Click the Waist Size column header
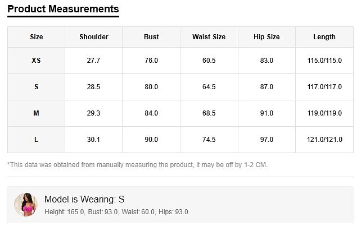 coord(209,37)
